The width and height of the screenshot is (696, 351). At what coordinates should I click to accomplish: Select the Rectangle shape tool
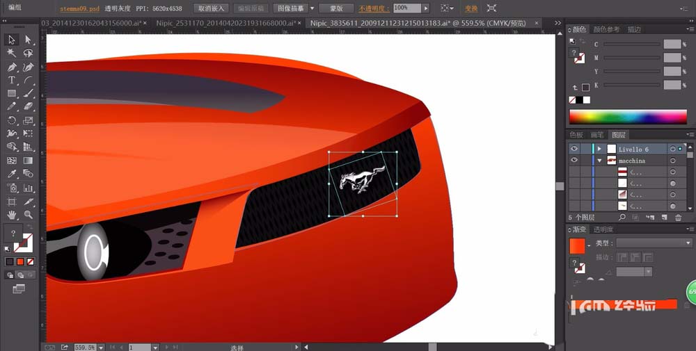click(12, 94)
